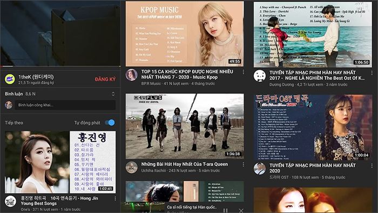
Task: Click the Bình luận công khai comment field
Action: point(65,105)
